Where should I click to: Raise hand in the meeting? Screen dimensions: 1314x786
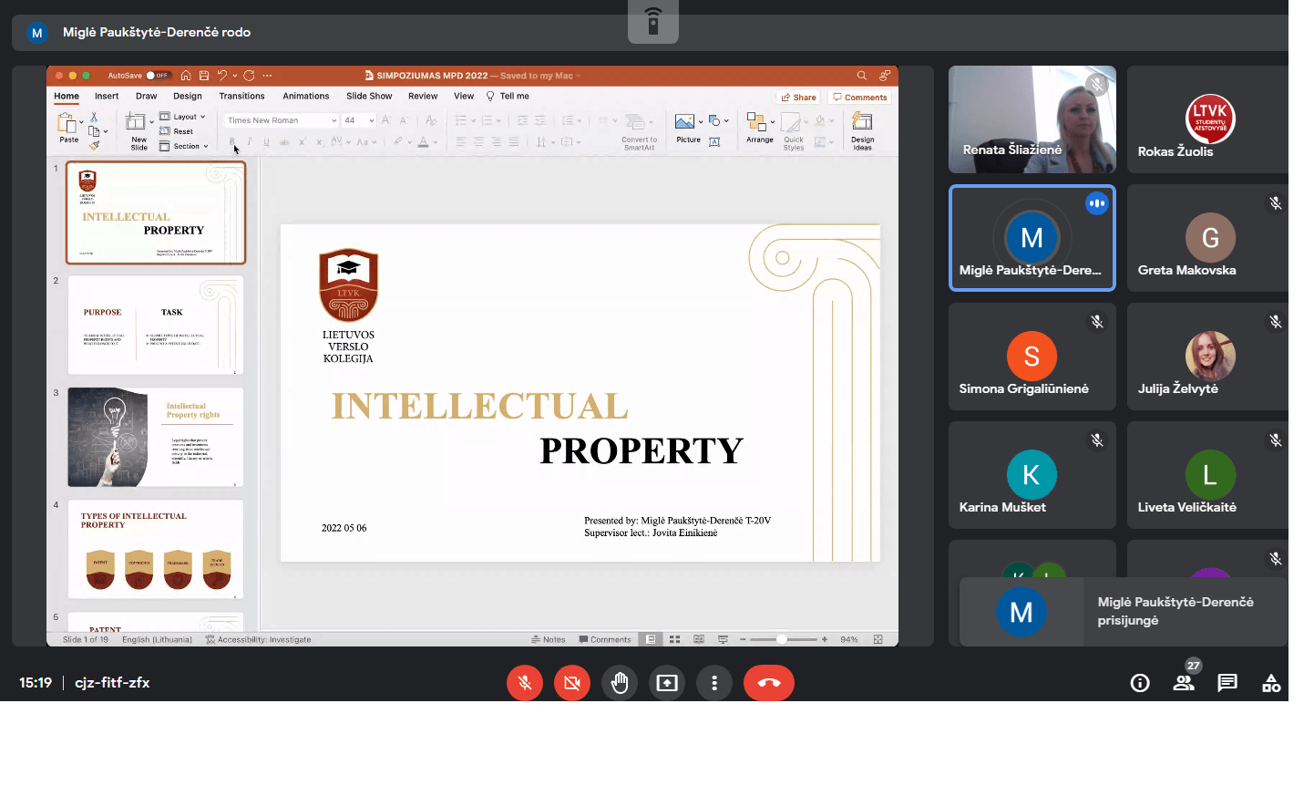(620, 683)
